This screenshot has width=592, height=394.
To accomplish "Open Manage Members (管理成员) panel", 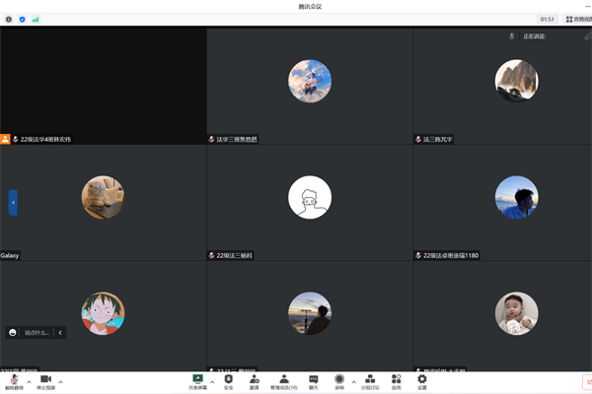I will [x=284, y=380].
